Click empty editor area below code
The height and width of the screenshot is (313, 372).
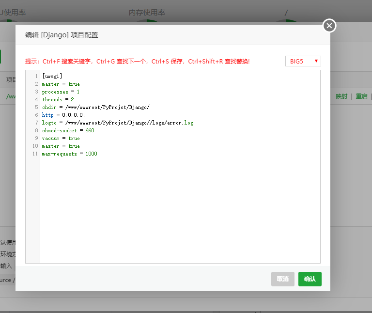pyautogui.click(x=180, y=209)
